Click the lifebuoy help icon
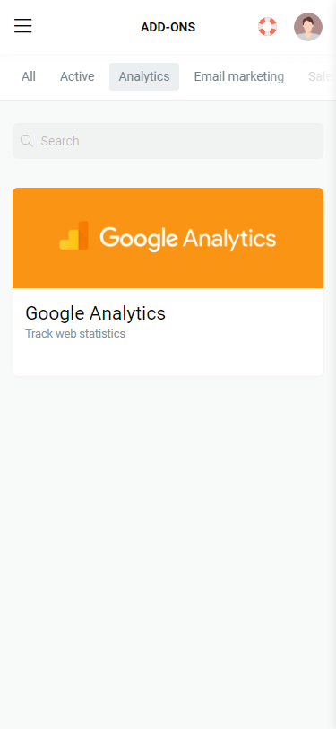Viewport: 336px width, 729px height. pyautogui.click(x=267, y=27)
